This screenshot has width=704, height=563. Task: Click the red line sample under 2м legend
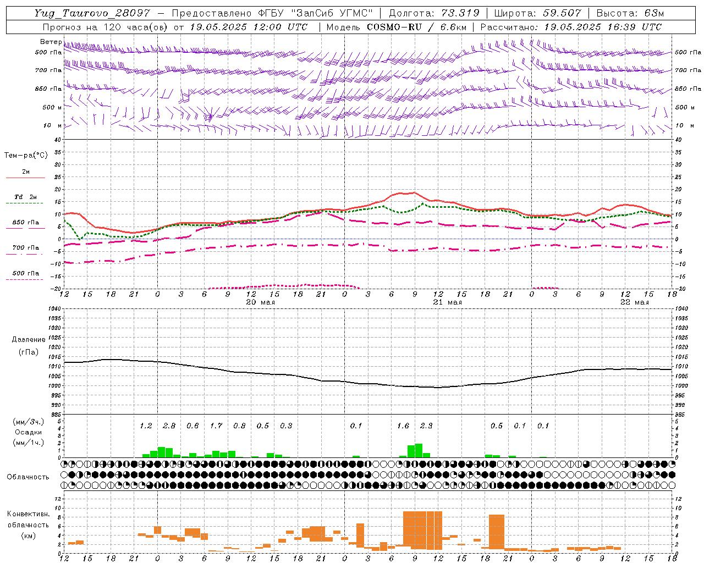click(25, 178)
